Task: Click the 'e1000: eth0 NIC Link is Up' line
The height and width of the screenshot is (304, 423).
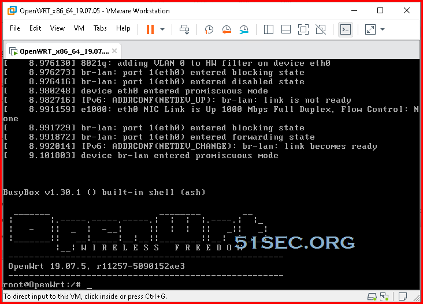Action: 211,114
